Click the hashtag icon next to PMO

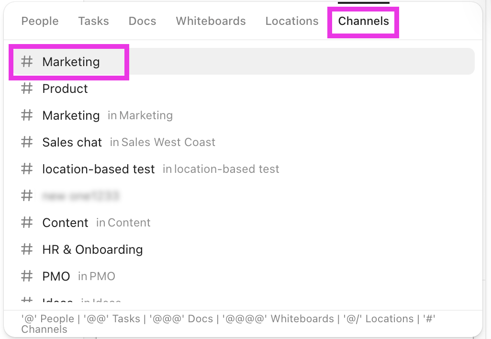coord(27,276)
